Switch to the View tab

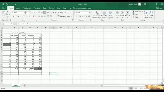(58, 8)
